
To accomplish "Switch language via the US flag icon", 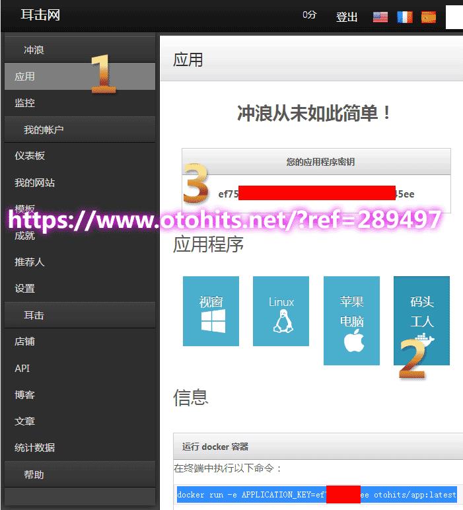I will 380,17.
